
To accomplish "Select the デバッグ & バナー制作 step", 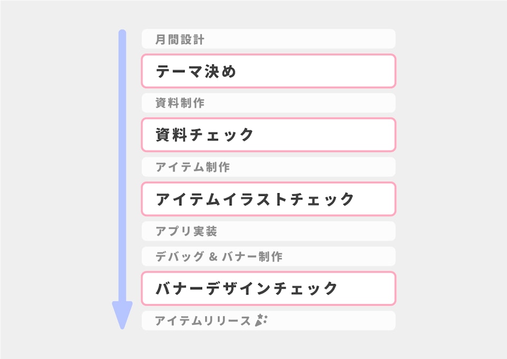I will 268,257.
